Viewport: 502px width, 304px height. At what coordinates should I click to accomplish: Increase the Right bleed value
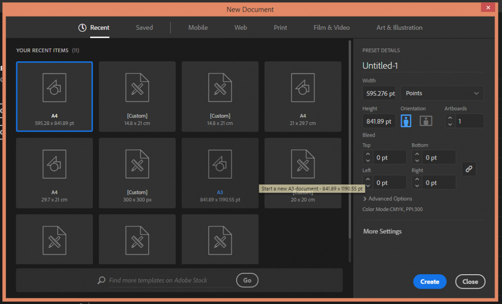(417, 179)
